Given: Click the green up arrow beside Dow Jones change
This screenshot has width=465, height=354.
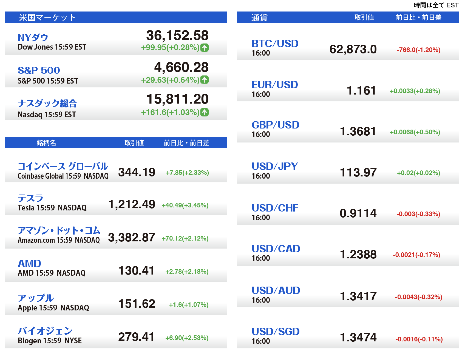Looking at the screenshot, I should coord(204,48).
